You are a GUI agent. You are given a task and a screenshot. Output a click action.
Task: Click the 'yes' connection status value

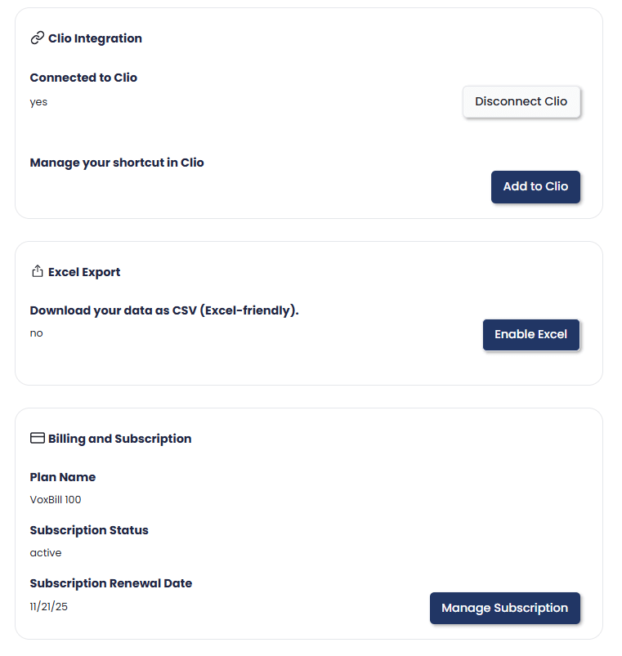coord(38,102)
